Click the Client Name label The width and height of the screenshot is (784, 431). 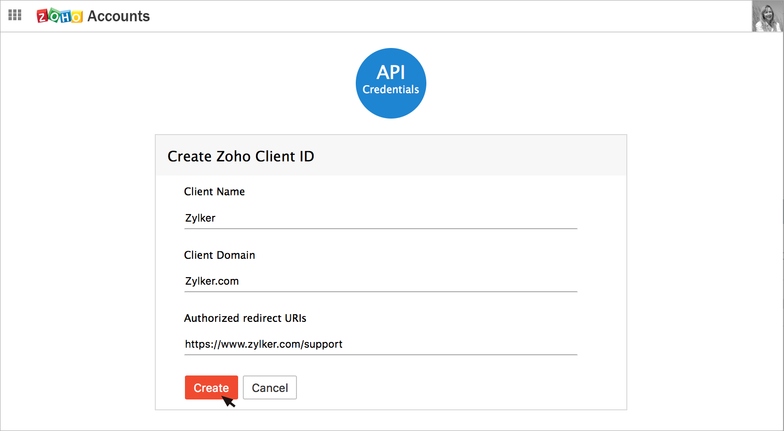coord(214,192)
